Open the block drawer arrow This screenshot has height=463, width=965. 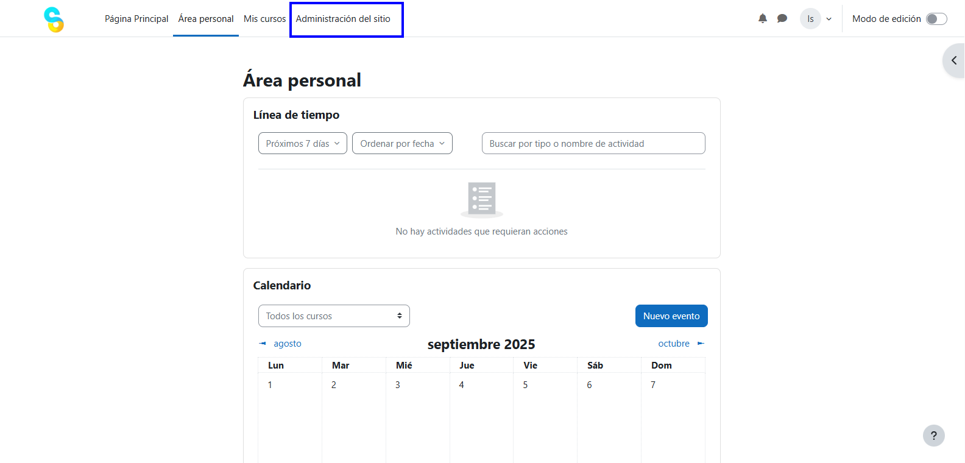(954, 60)
